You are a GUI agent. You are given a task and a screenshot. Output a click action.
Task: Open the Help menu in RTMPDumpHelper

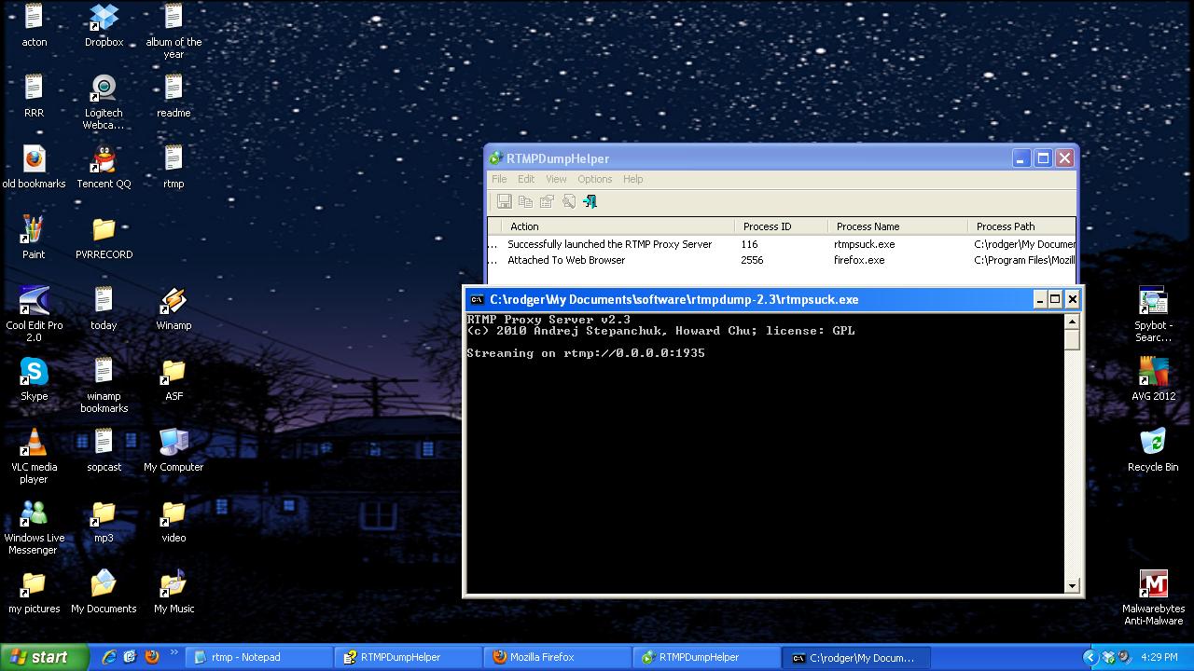click(x=632, y=179)
